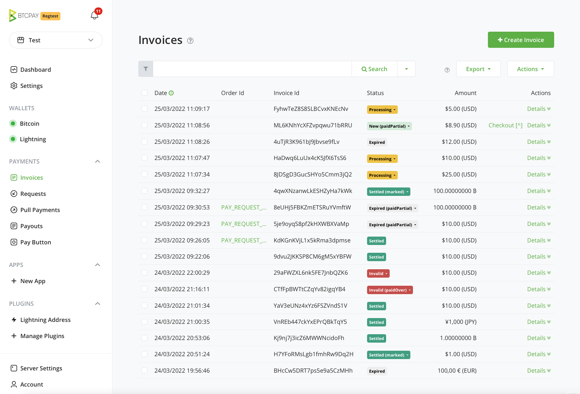The height and width of the screenshot is (394, 580).
Task: Collapse the Payments sidebar section
Action: tap(98, 161)
